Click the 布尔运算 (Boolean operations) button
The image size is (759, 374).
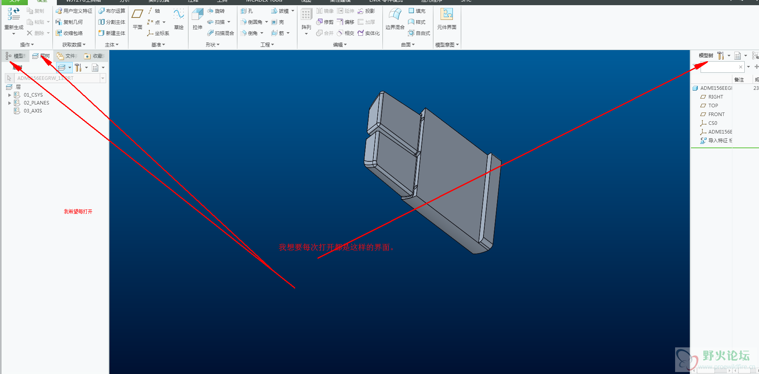coord(112,11)
